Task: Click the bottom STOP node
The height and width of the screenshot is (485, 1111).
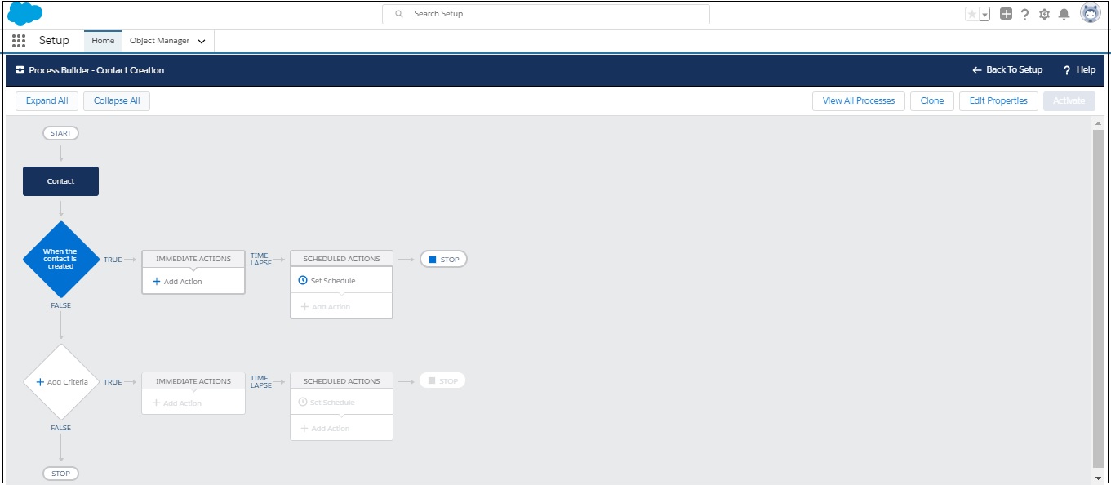Action: point(60,474)
